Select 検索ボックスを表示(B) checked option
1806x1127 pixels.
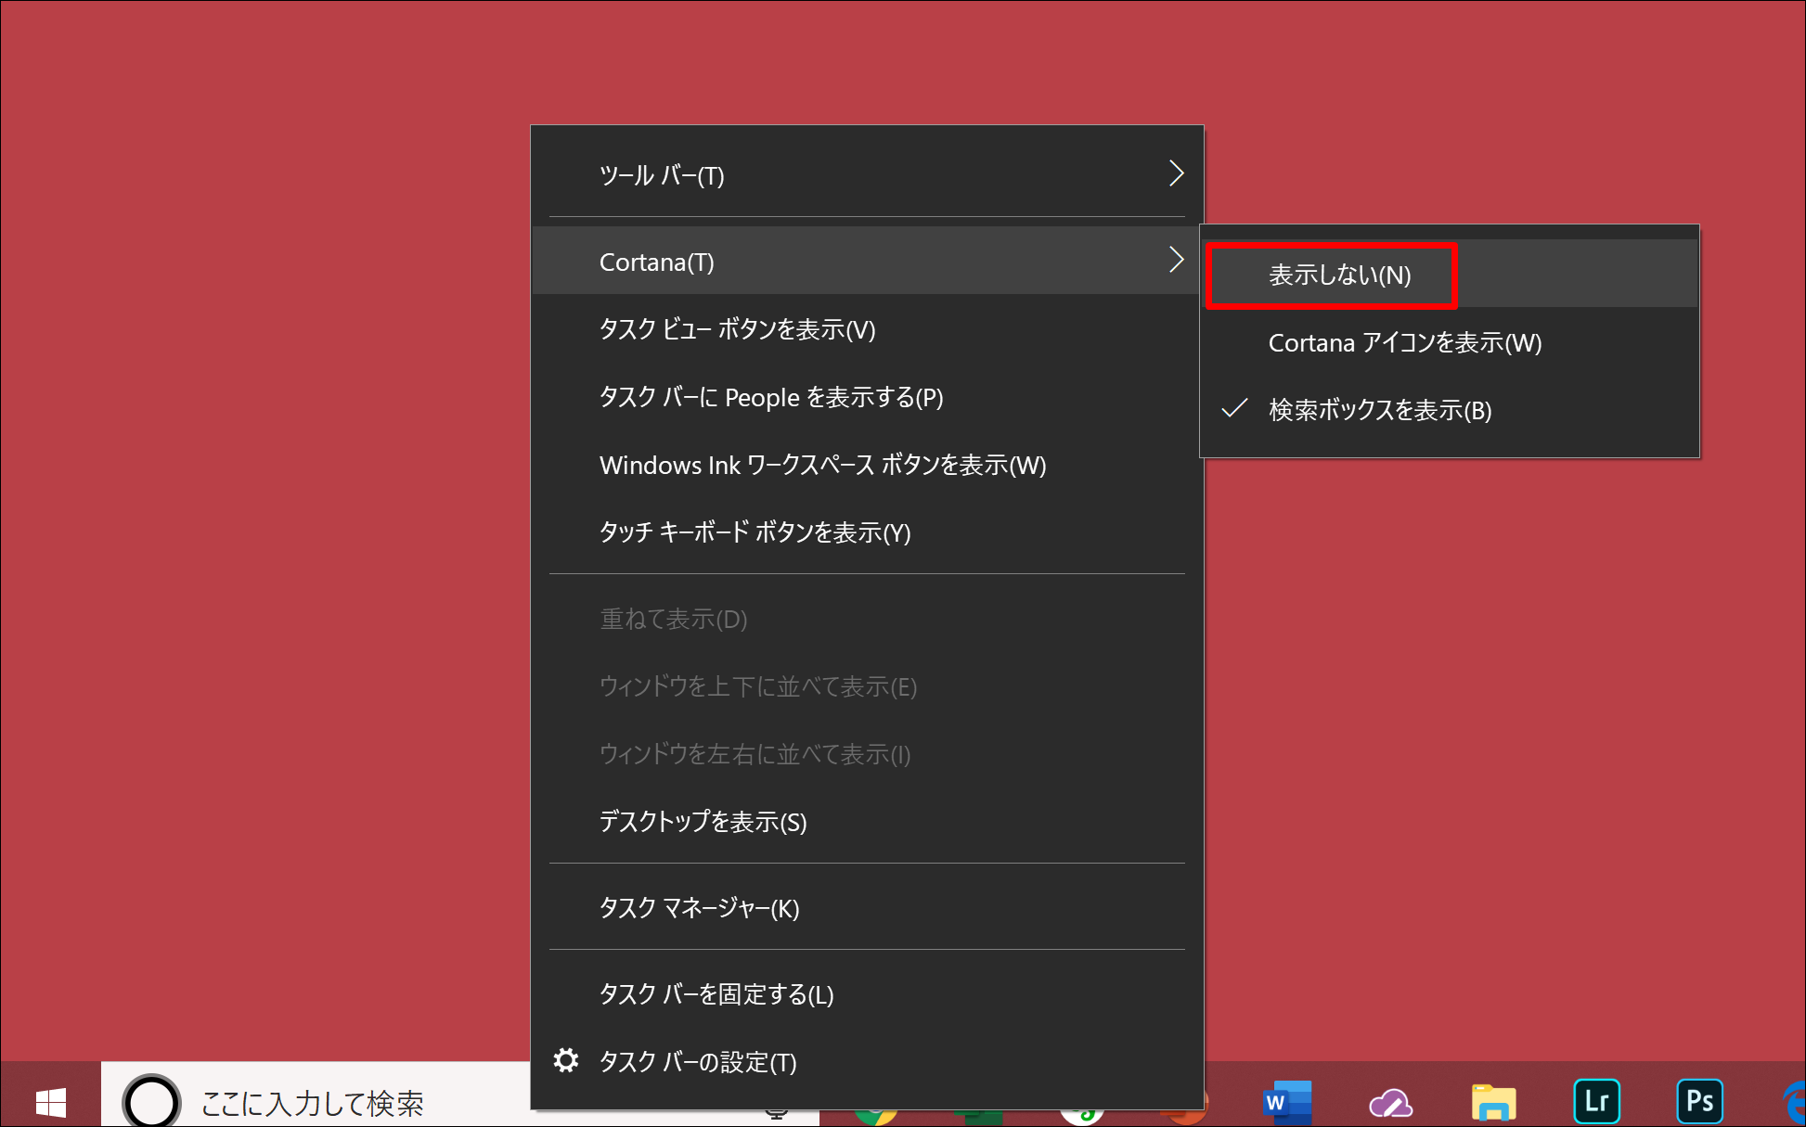tap(1450, 409)
